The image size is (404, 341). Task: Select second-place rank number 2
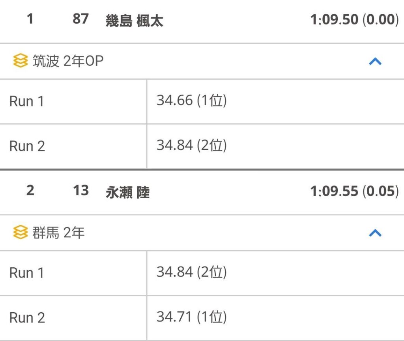pos(30,190)
